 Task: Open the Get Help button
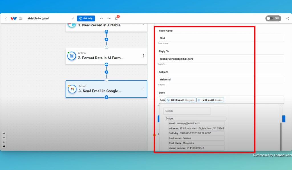(x=86, y=18)
